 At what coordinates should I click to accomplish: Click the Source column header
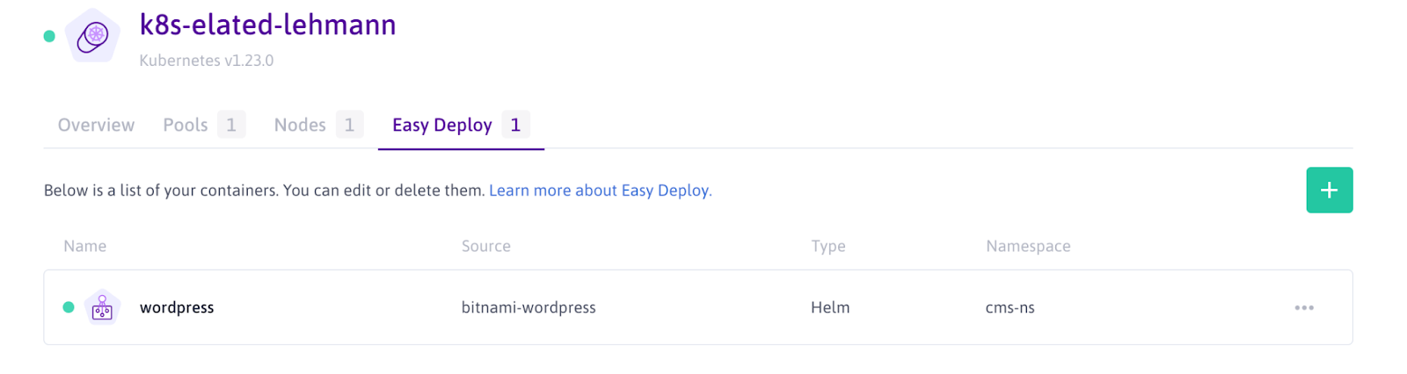pos(485,246)
